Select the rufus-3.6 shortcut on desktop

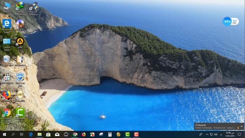coord(34,8)
